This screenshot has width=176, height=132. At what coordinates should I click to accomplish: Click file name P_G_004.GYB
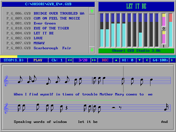click(18, 33)
